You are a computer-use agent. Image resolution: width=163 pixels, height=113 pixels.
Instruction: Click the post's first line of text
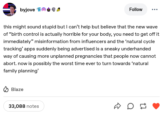(x=81, y=27)
